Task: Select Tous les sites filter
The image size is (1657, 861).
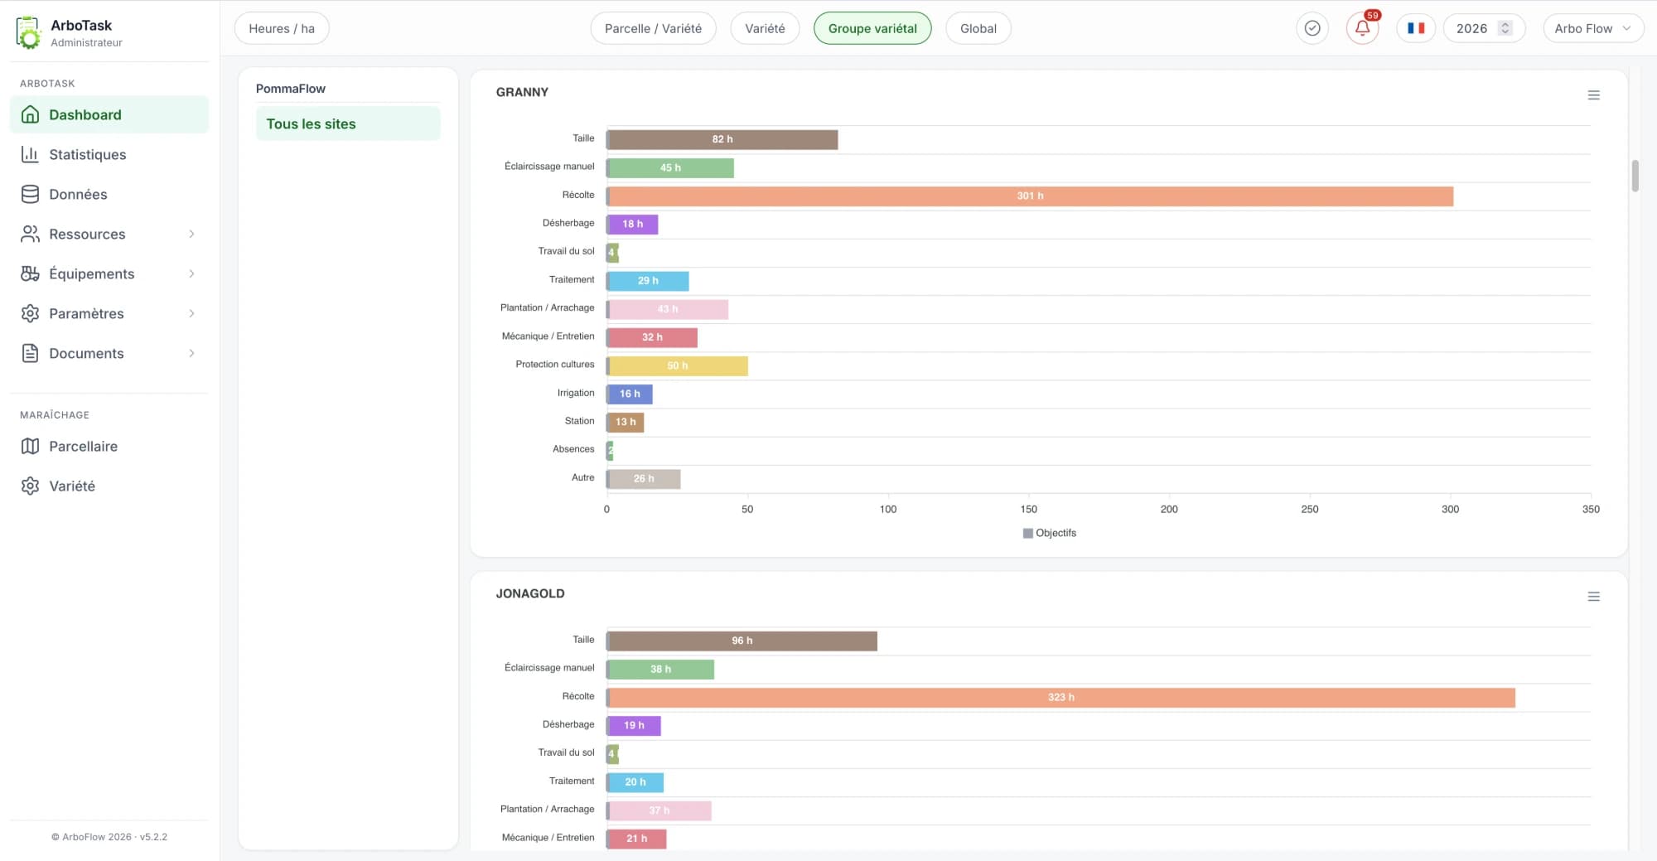Action: (x=348, y=123)
